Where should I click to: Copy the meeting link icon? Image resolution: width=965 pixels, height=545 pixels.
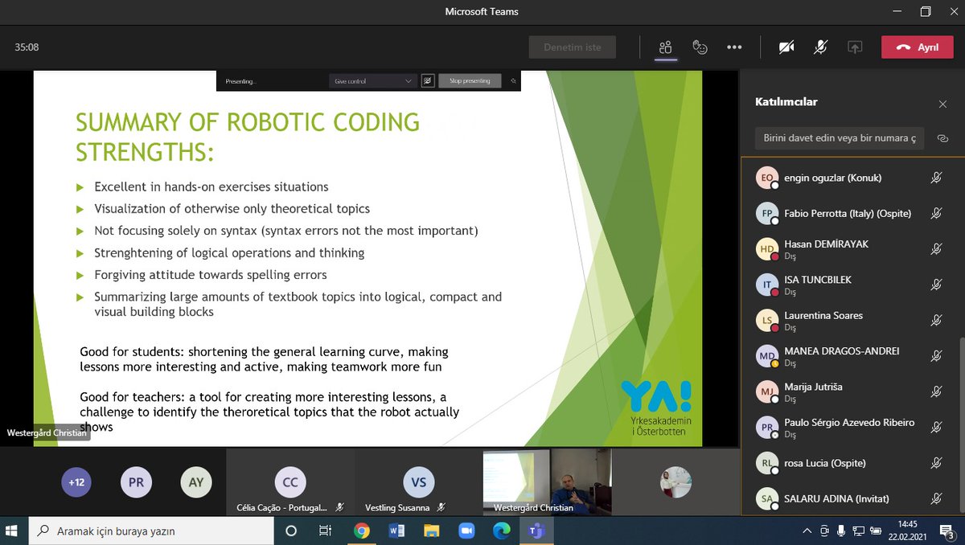click(942, 138)
